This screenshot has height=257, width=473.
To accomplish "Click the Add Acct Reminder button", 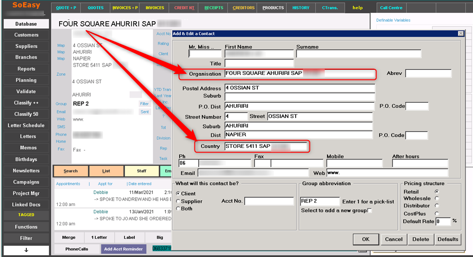I will coord(123,249).
